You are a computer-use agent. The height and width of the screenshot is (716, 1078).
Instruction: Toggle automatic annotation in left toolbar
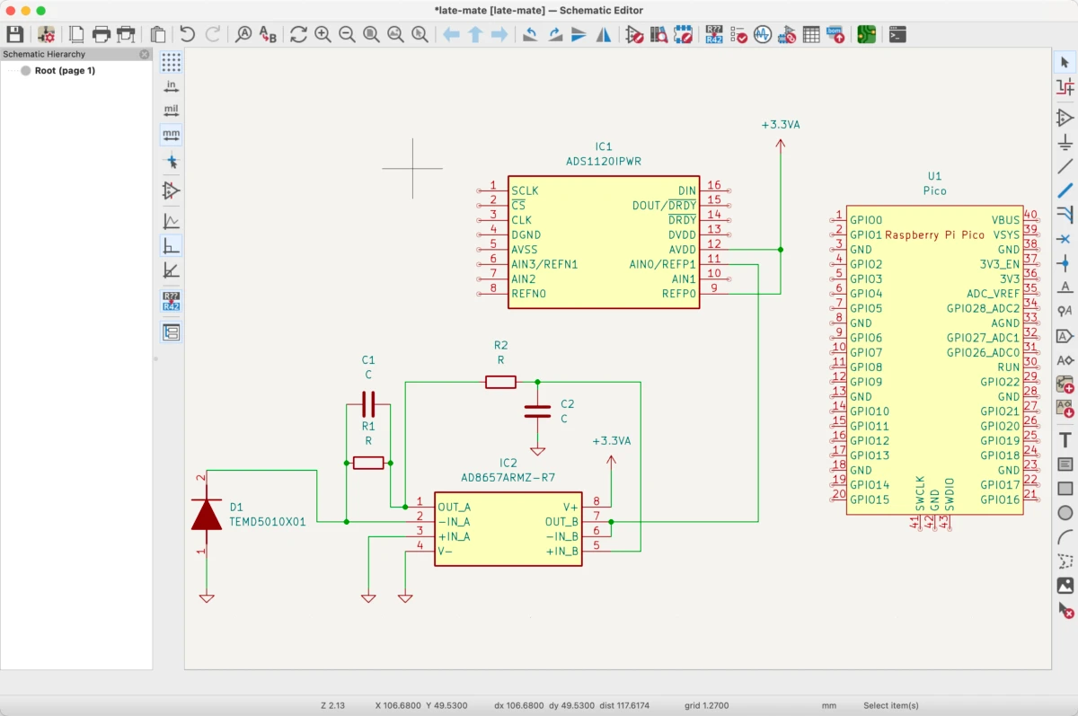click(171, 301)
